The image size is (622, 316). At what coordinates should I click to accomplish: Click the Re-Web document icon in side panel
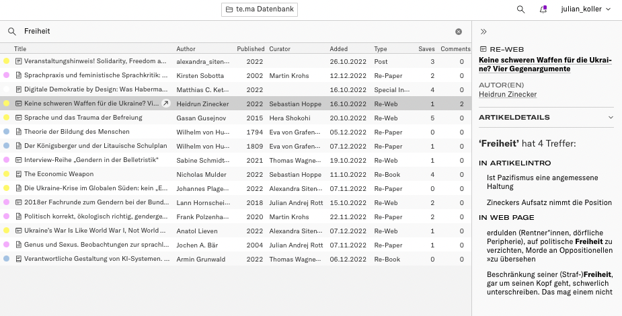(483, 49)
